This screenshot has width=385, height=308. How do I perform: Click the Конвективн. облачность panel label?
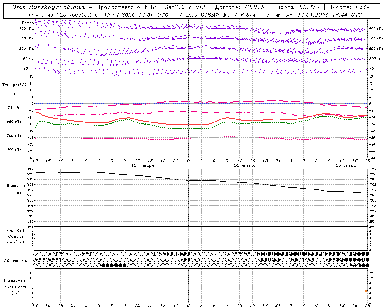[15, 284]
